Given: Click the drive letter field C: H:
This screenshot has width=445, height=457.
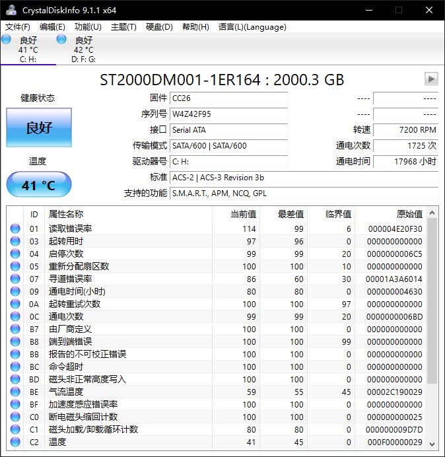Looking at the screenshot, I should pyautogui.click(x=228, y=161).
